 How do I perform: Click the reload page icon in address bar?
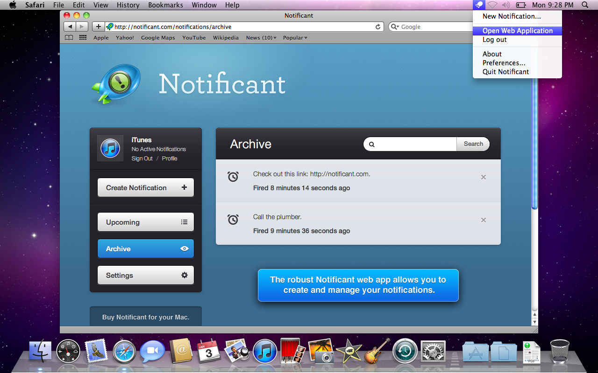point(378,27)
